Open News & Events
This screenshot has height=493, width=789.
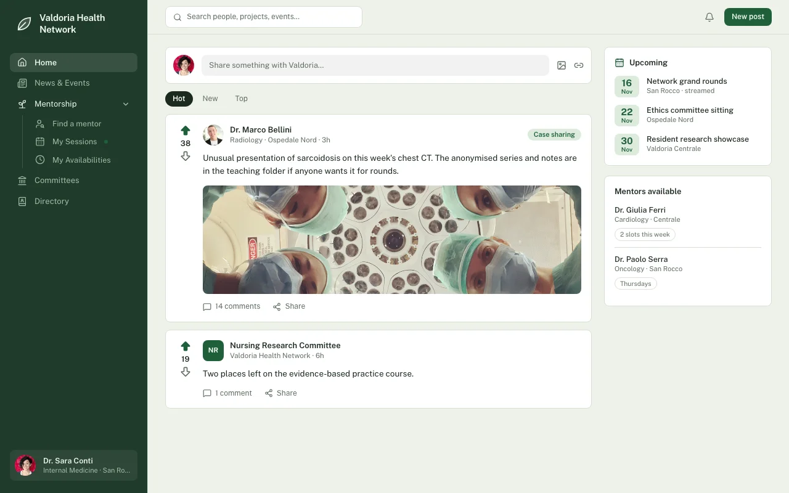coord(73,83)
